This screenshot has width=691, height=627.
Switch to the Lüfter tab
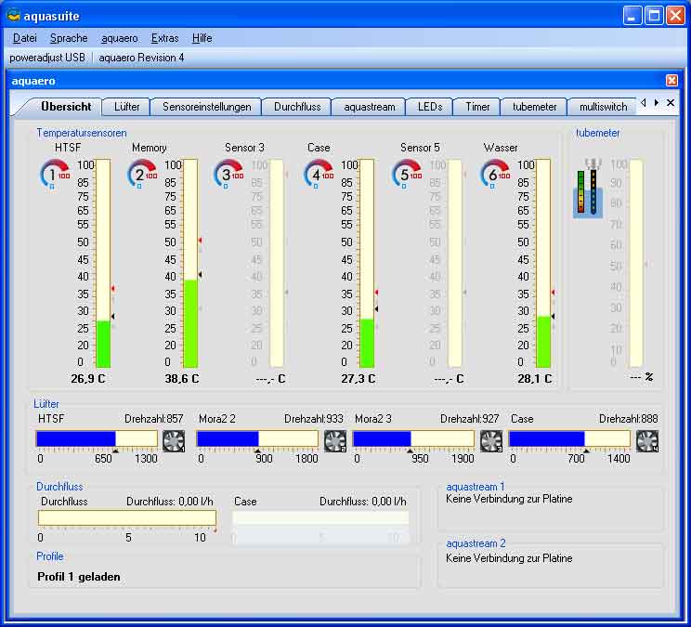[126, 107]
